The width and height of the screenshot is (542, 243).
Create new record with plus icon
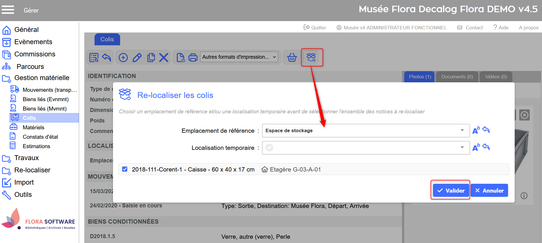point(123,57)
